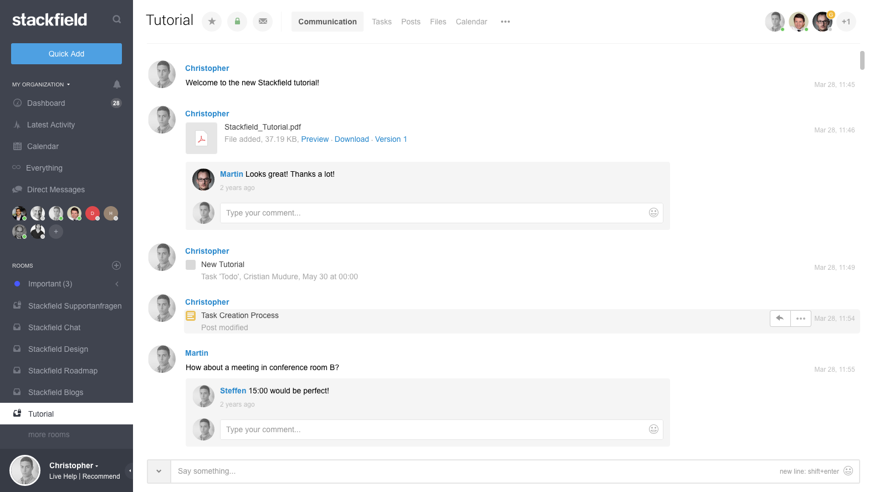Focus the Say something message box
874x492 pixels.
pyautogui.click(x=515, y=471)
